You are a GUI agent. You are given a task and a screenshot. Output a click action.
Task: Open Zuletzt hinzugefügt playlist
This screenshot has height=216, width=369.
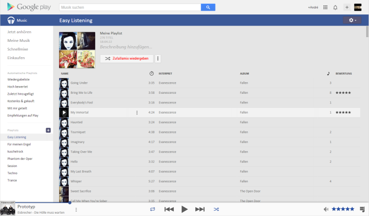[x=21, y=94]
